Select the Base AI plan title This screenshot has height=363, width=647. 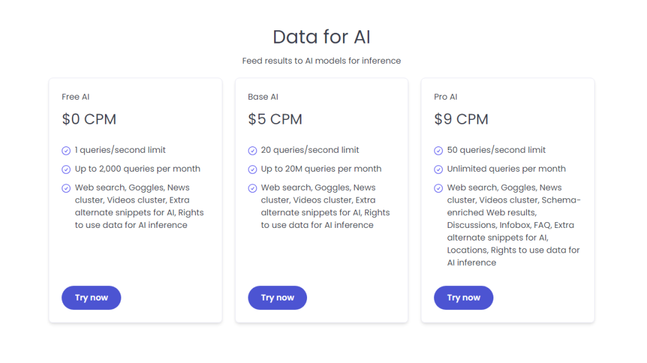[x=263, y=97]
